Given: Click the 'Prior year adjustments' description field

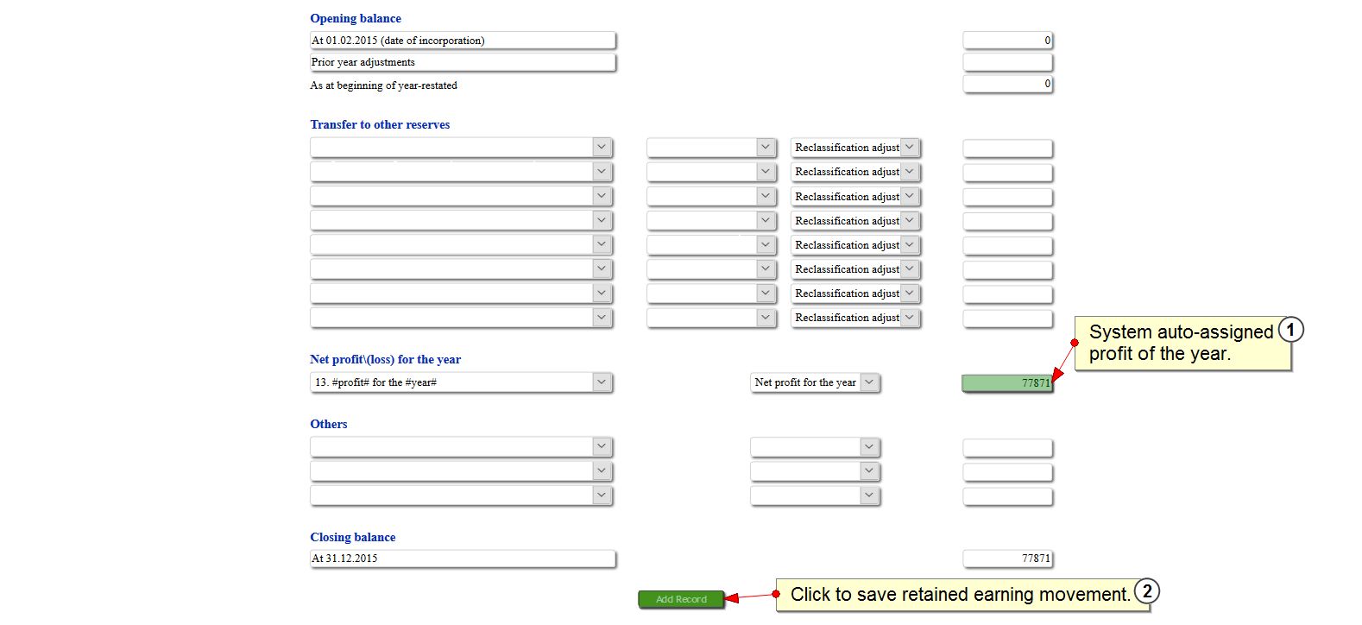Looking at the screenshot, I should click(463, 62).
